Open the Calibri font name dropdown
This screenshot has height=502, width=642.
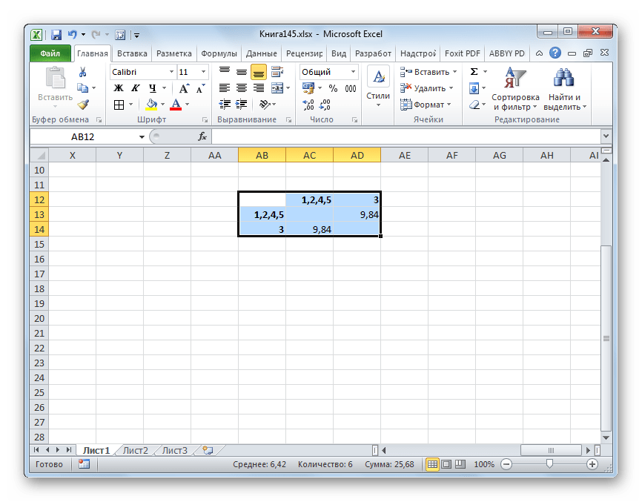[171, 72]
